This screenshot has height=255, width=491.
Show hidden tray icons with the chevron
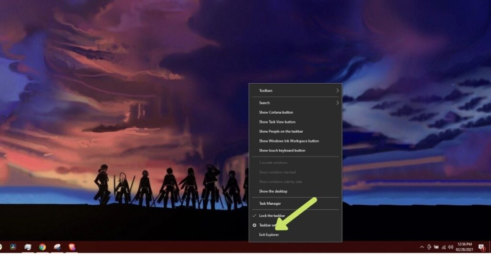[422, 247]
